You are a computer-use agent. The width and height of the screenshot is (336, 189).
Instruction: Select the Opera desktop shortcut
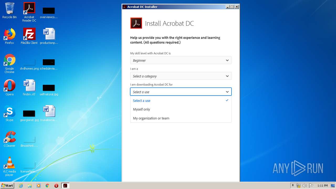pyautogui.click(x=9, y=88)
